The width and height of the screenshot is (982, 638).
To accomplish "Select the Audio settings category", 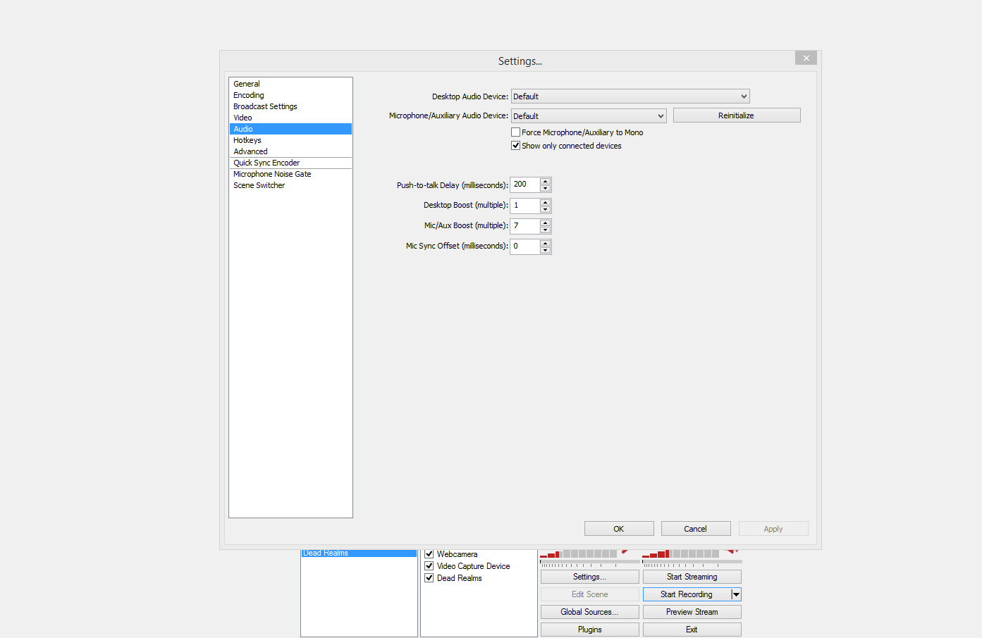I will 290,129.
